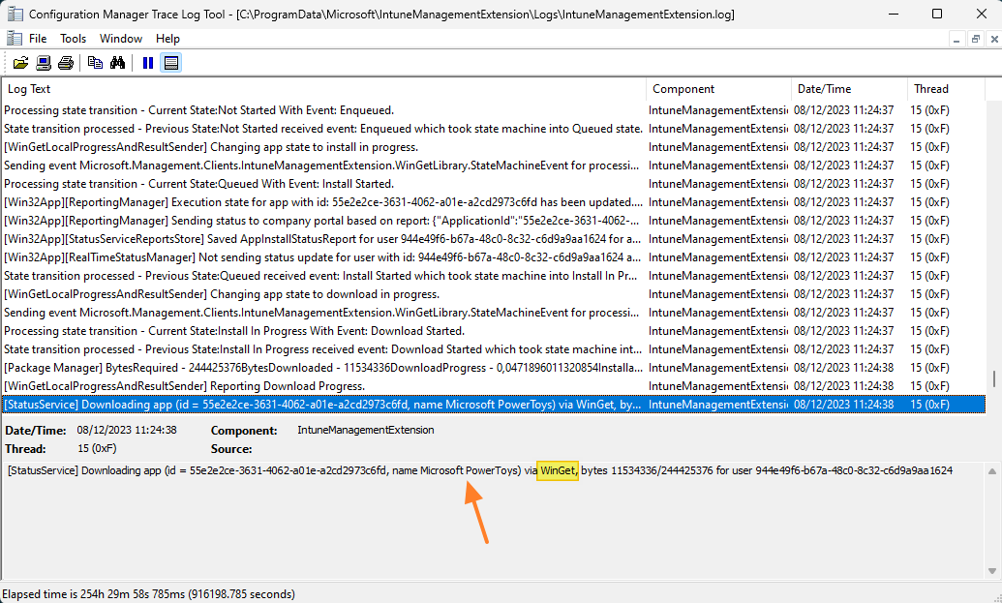This screenshot has height=603, width=1002.
Task: Open the Tools menu
Action: click(x=73, y=38)
